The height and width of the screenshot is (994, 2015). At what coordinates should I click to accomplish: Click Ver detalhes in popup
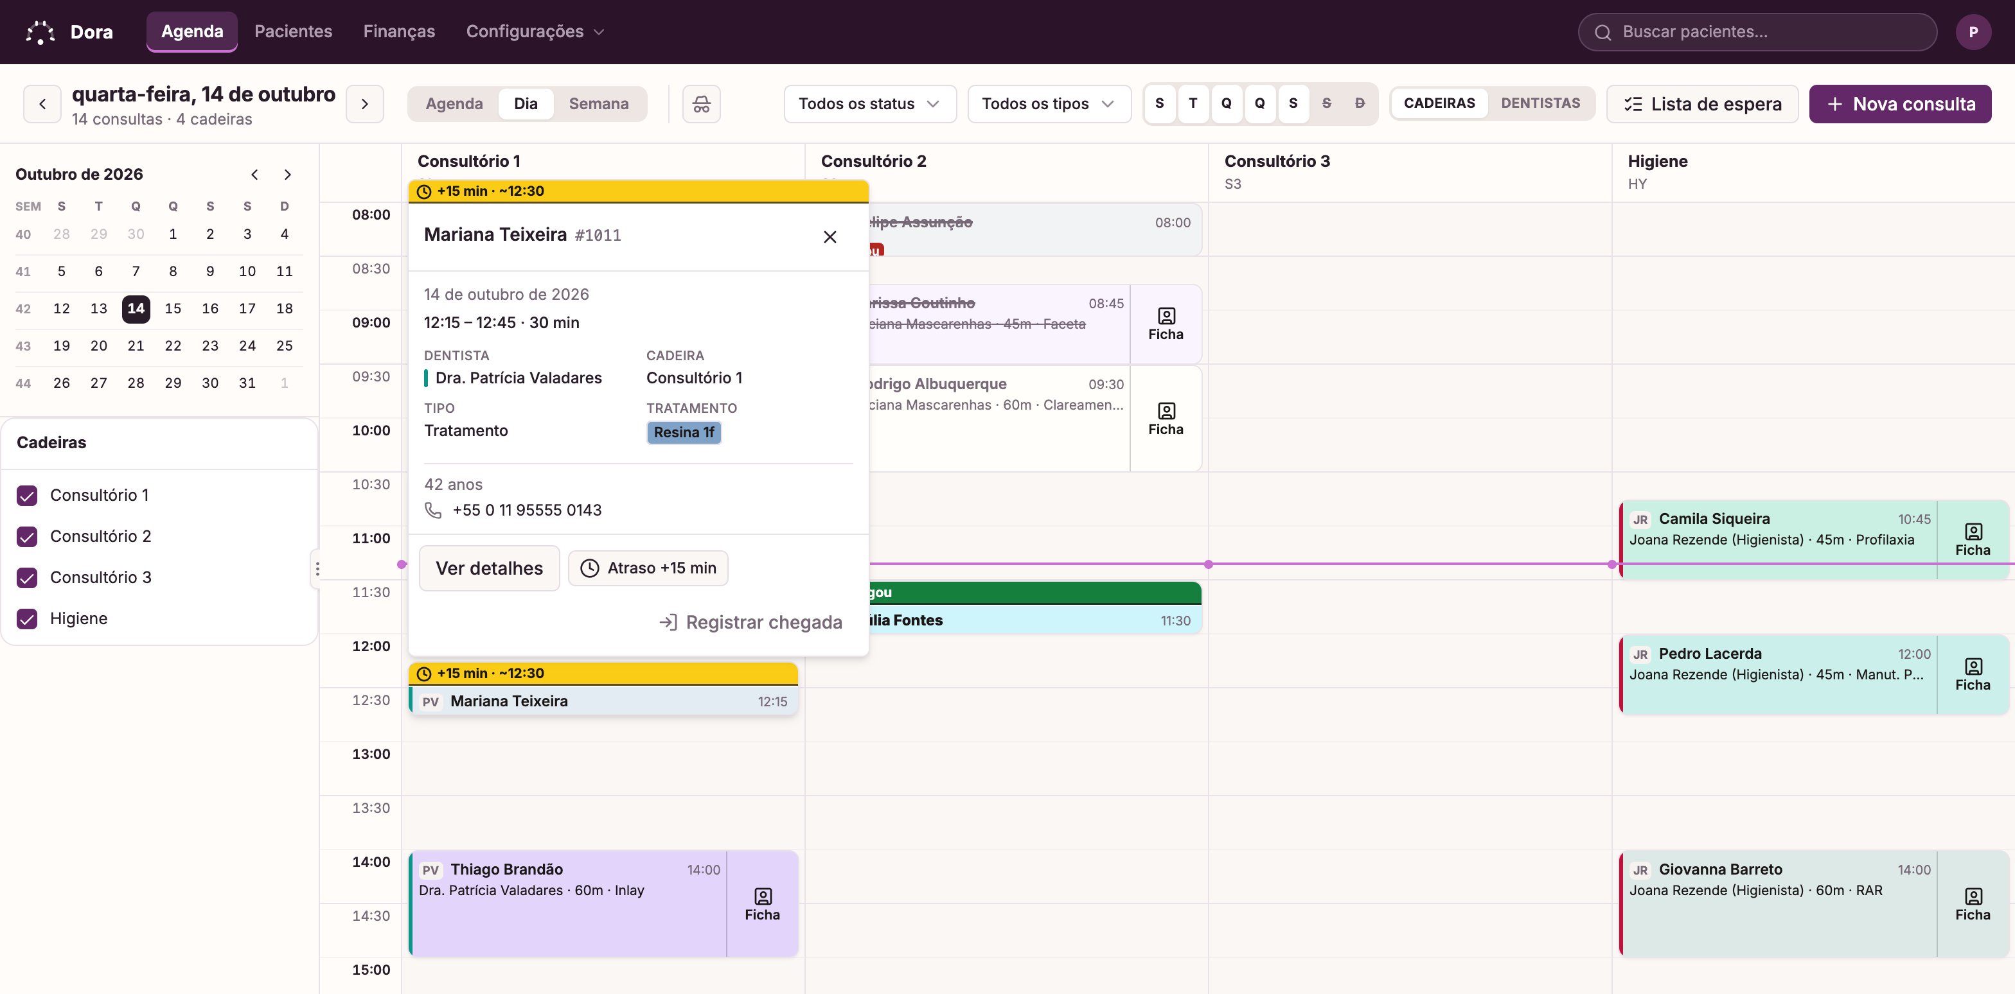(x=489, y=568)
